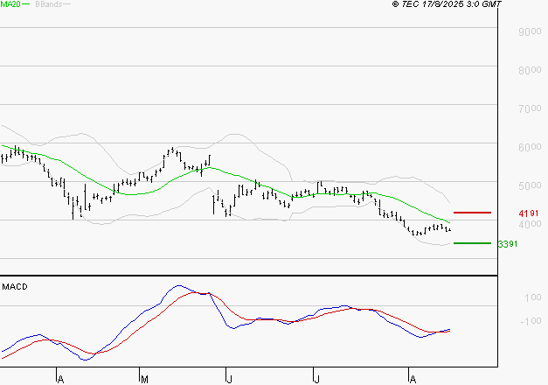Jump to the M month marker
The image size is (548, 385).
[x=143, y=379]
